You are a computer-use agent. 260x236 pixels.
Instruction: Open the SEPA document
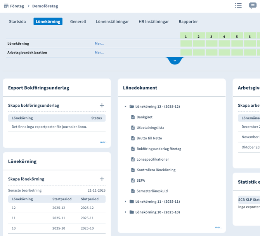pos(141,180)
